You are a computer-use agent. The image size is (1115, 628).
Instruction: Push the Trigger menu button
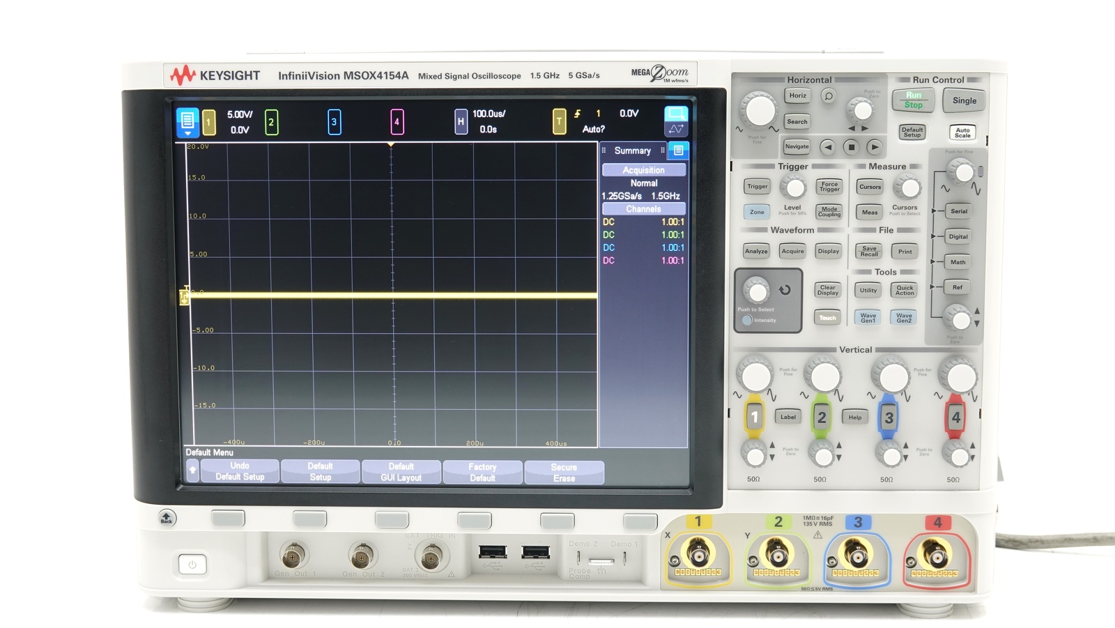[x=758, y=187]
